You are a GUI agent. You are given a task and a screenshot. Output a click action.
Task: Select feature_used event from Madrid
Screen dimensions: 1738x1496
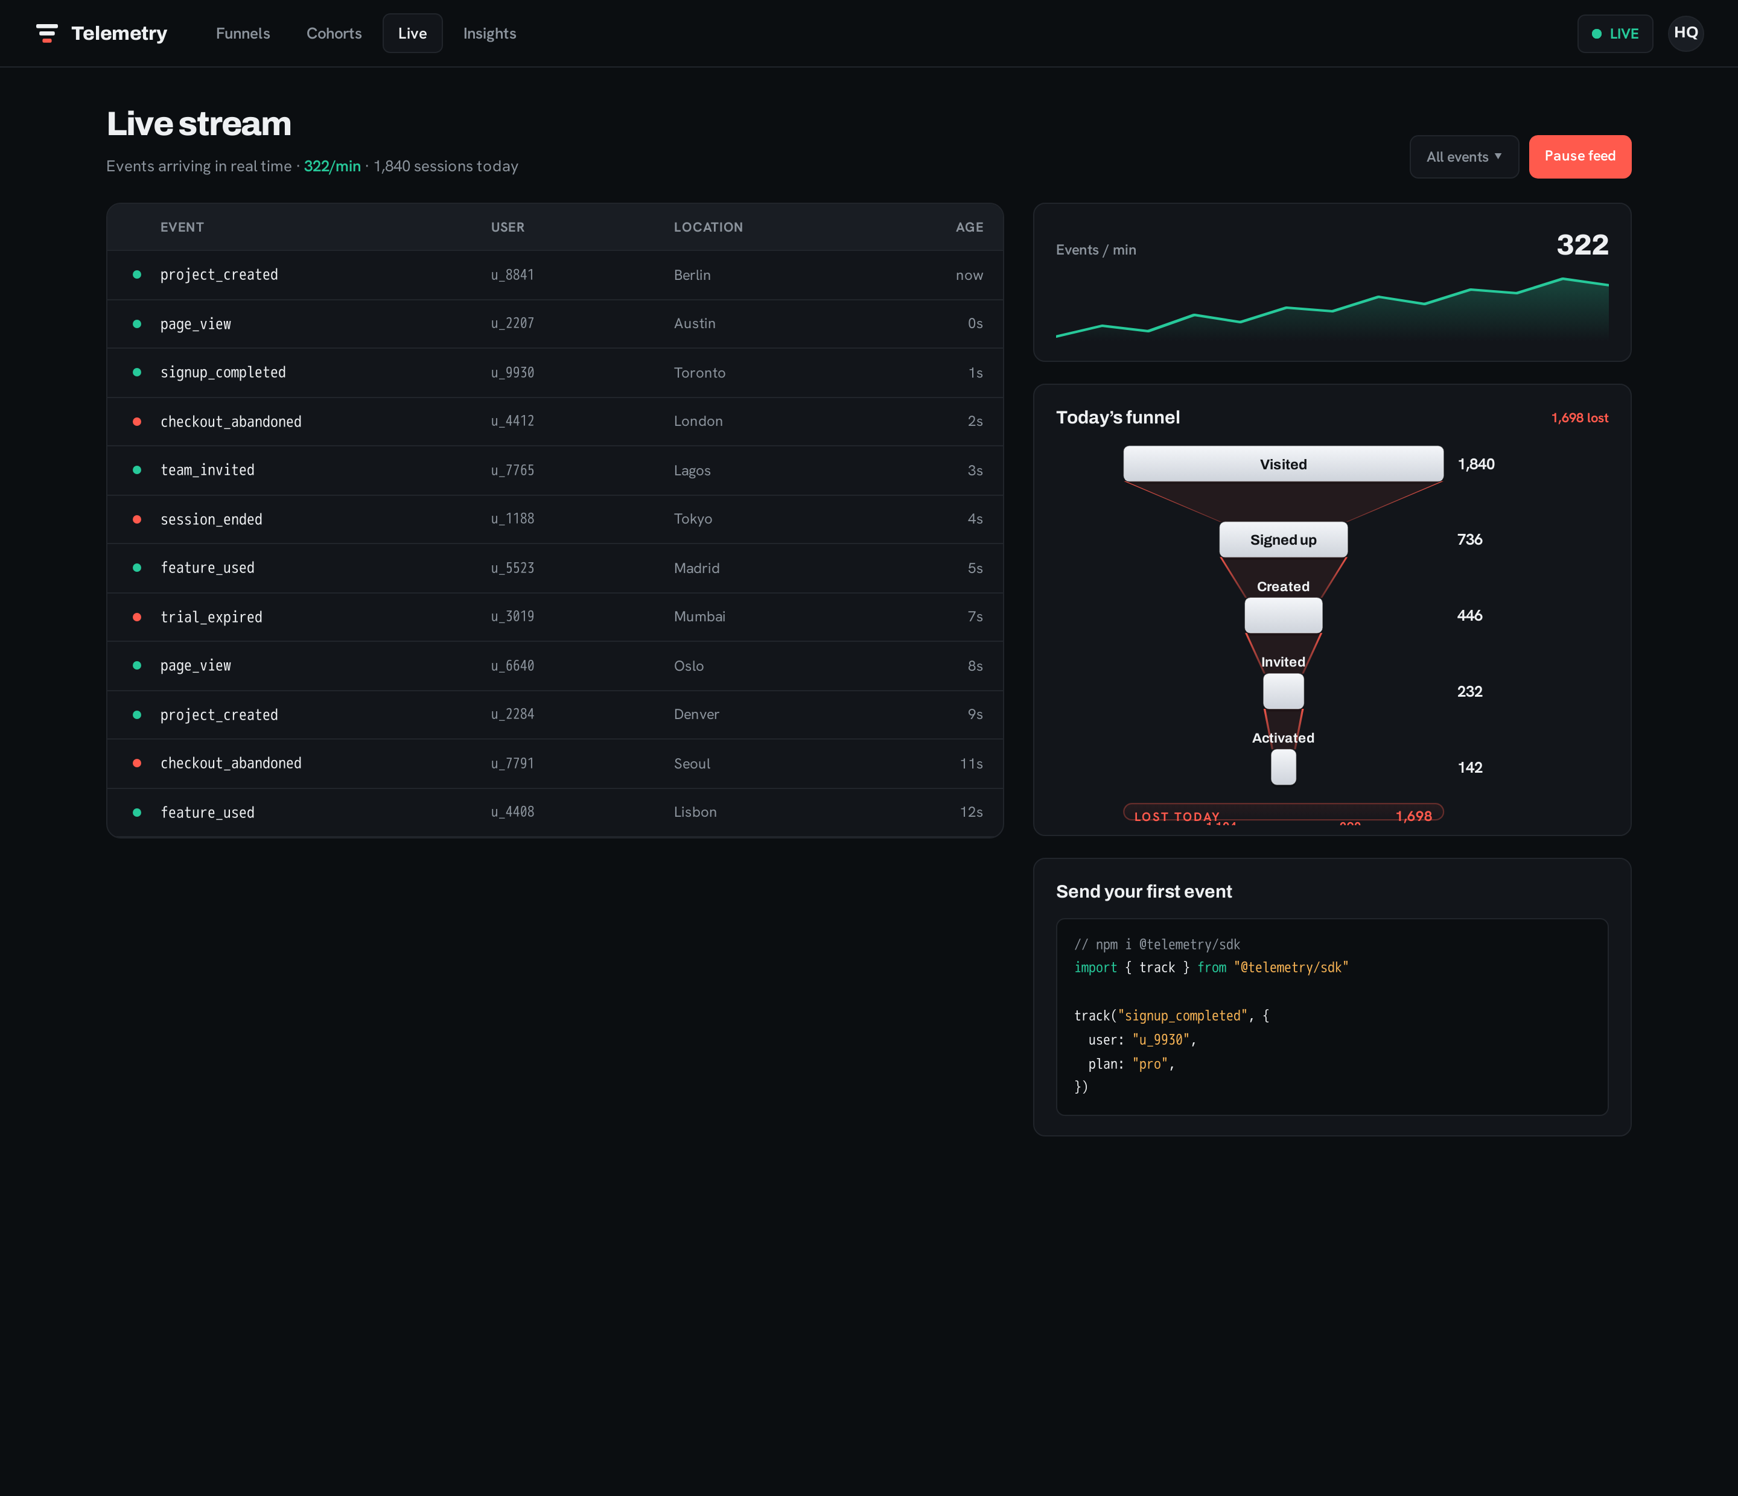(555, 568)
